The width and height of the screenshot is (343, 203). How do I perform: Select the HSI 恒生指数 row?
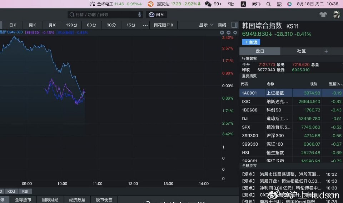click(291, 153)
